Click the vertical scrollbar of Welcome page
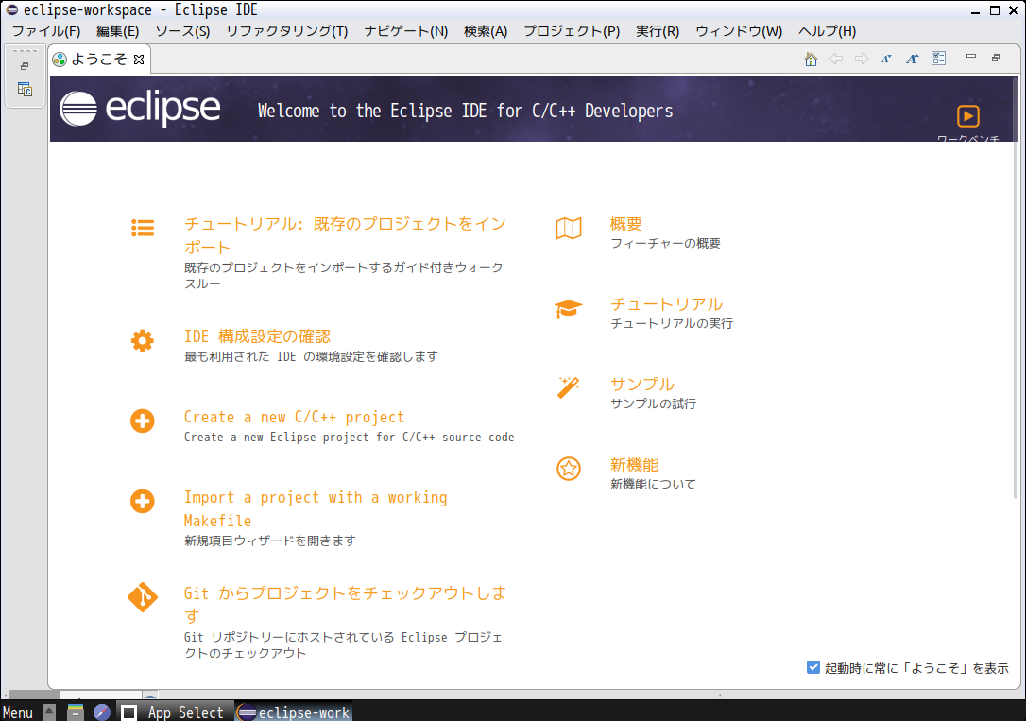Viewport: 1026px width, 721px height. 1016,288
